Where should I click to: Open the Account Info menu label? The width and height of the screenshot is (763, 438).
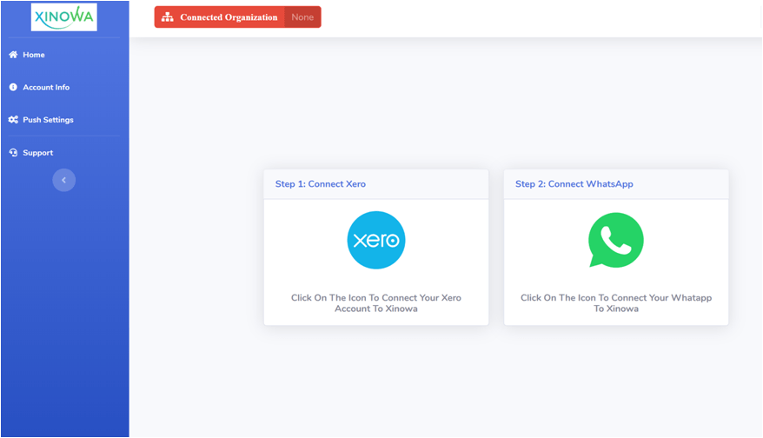coord(46,87)
